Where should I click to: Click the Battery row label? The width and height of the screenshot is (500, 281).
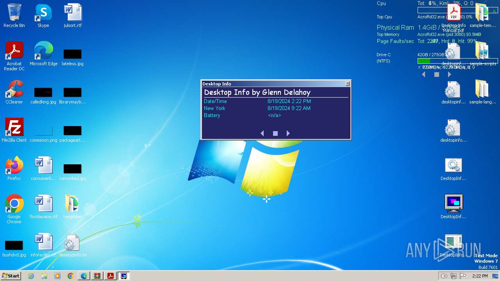point(212,116)
